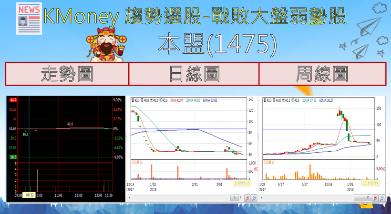Click the 1/05 2018 date on weekly axis

(x=350, y=187)
